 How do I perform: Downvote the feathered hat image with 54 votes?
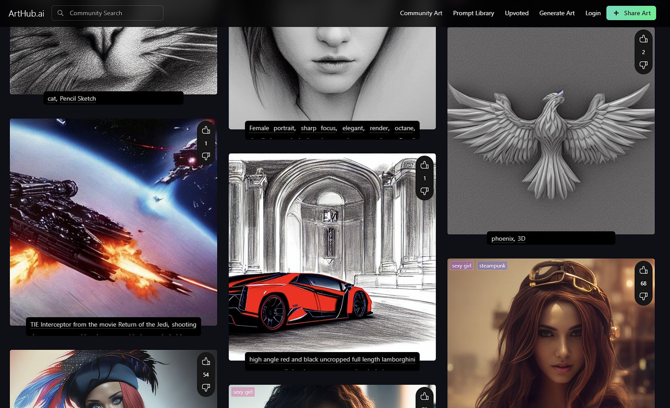[x=206, y=388]
